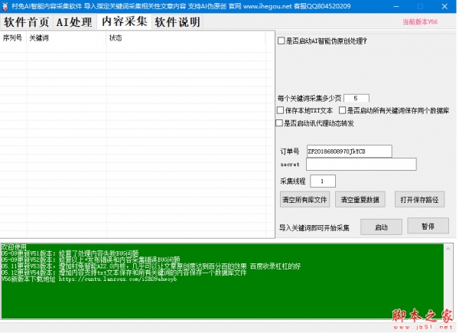Focus the 订单号 input field

350,152
